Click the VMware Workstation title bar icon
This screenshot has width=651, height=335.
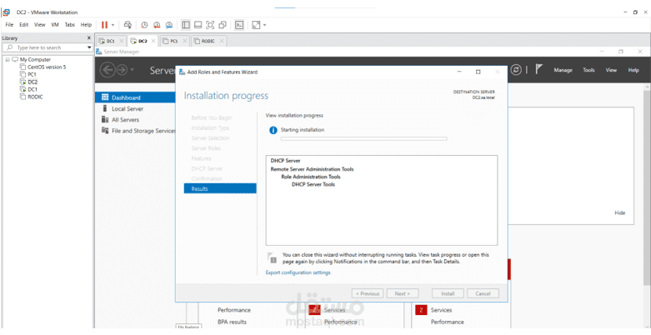pyautogui.click(x=6, y=12)
